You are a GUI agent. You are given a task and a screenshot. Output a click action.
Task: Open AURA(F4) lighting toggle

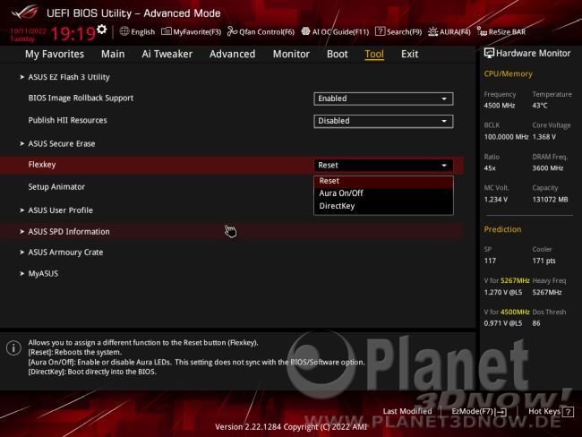coord(449,32)
